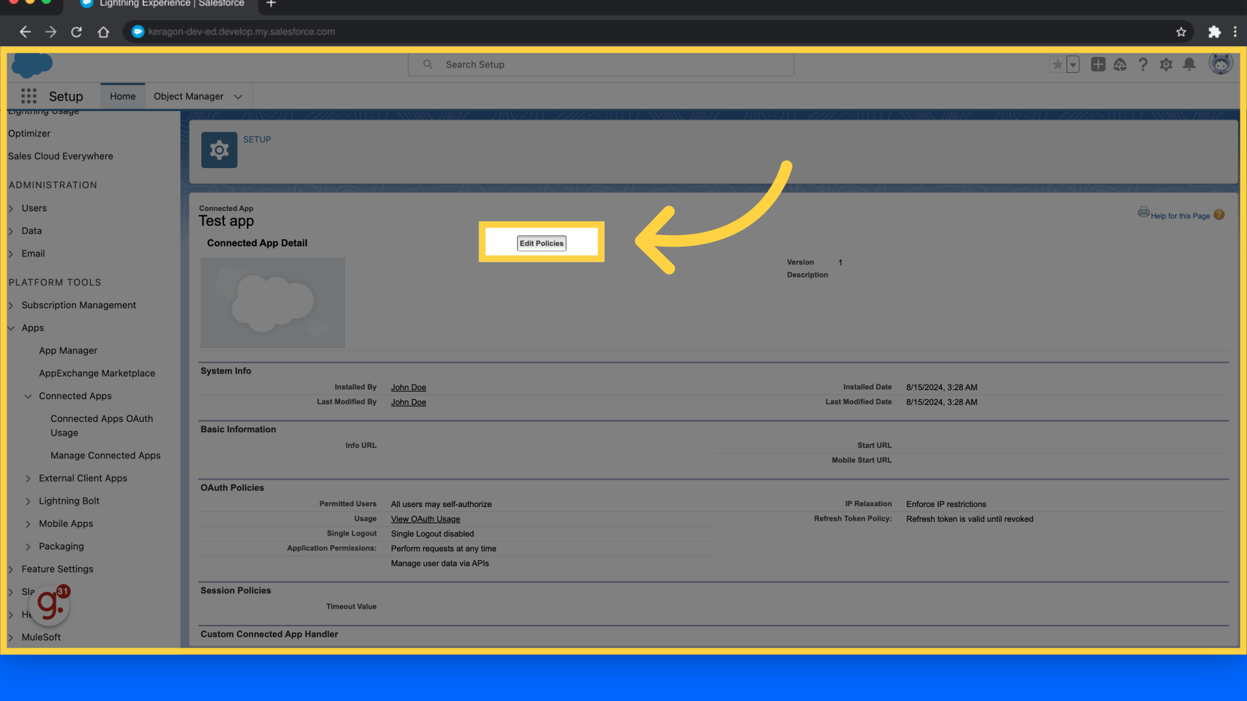The width and height of the screenshot is (1247, 701).
Task: Expand the Email section
Action: tap(10, 254)
